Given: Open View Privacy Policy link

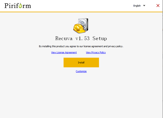Looking at the screenshot, I should [x=96, y=52].
